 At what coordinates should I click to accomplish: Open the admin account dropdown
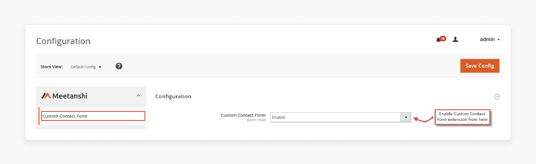click(x=490, y=40)
